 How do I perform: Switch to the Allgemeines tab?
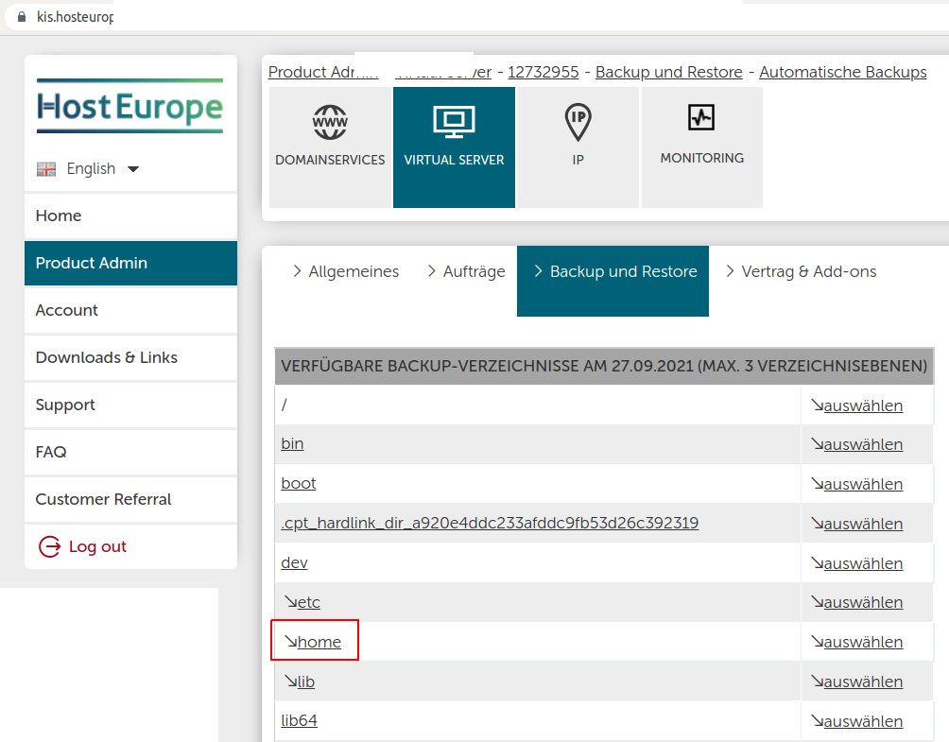click(x=353, y=272)
